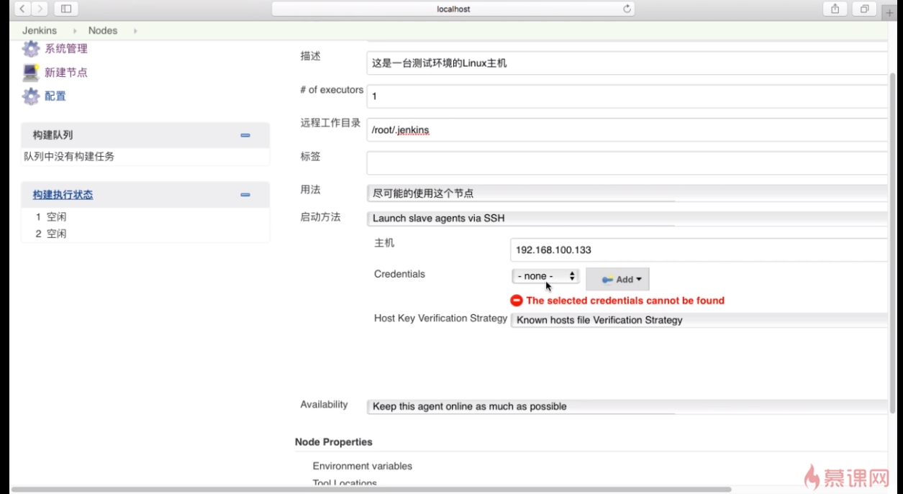Open Nodes breadcrumb link
Screen dimensions: 903x494
pos(103,30)
